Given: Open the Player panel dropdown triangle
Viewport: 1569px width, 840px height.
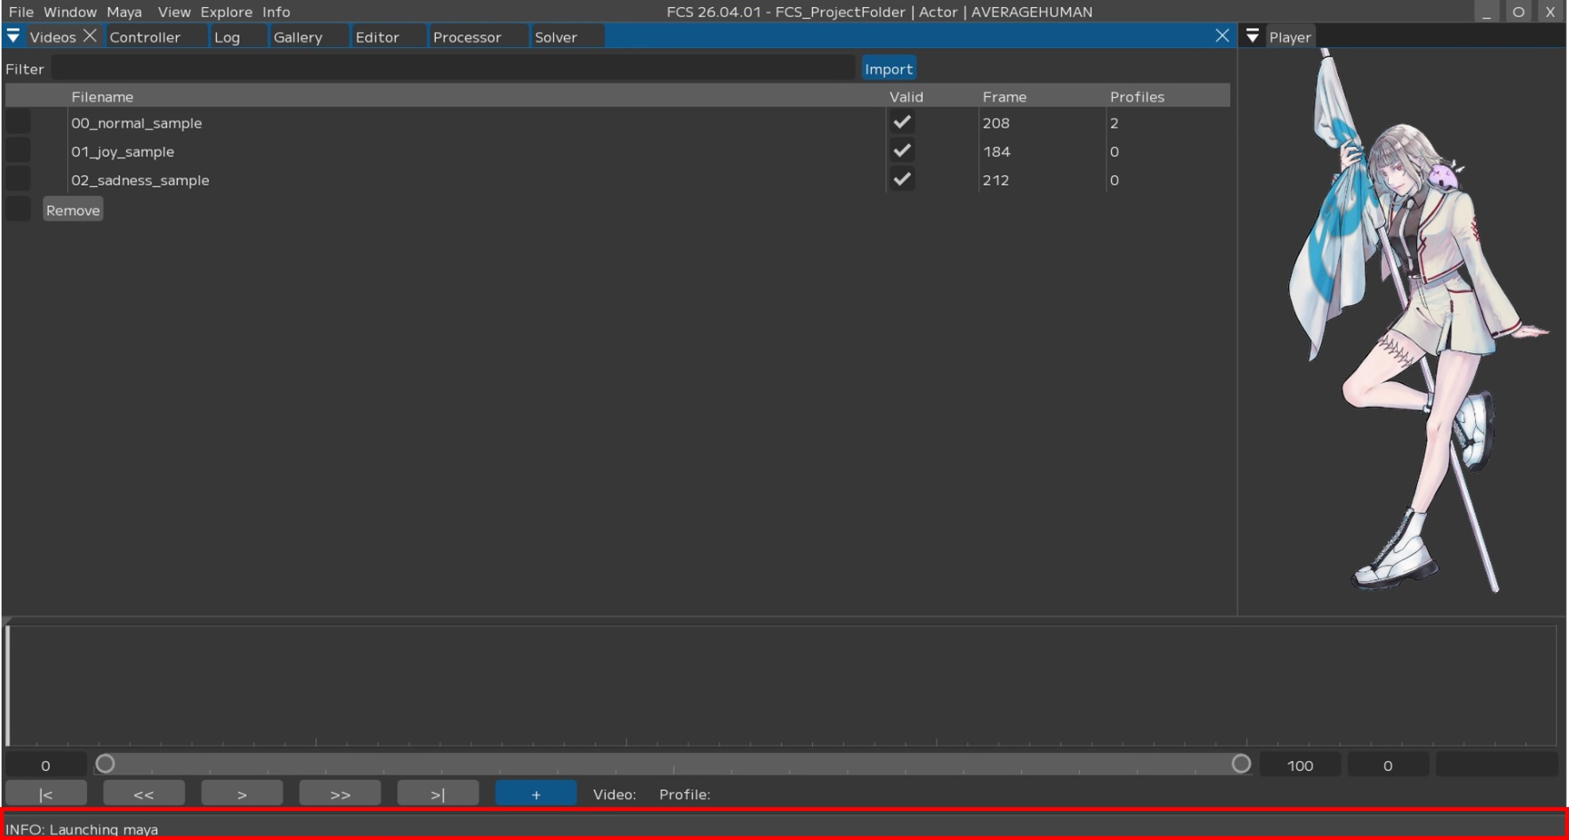Looking at the screenshot, I should pos(1252,36).
